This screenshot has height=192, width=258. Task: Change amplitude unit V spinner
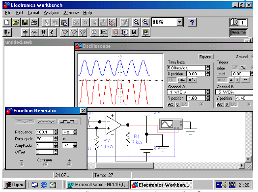75,145
